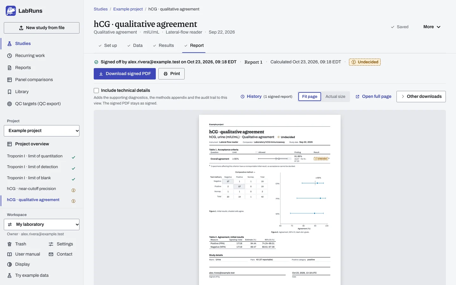Click Example project breadcrumb
The image size is (456, 285).
pyautogui.click(x=128, y=9)
